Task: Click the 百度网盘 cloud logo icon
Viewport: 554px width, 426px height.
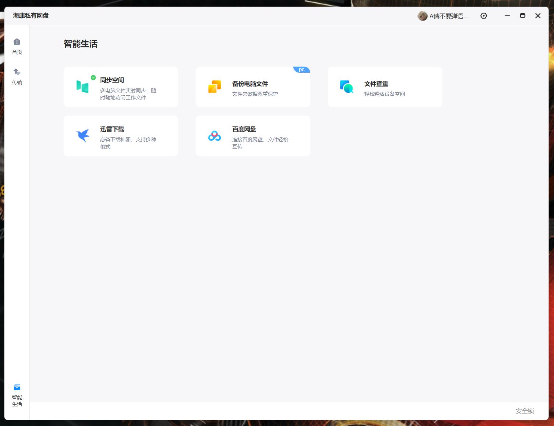Action: click(214, 136)
